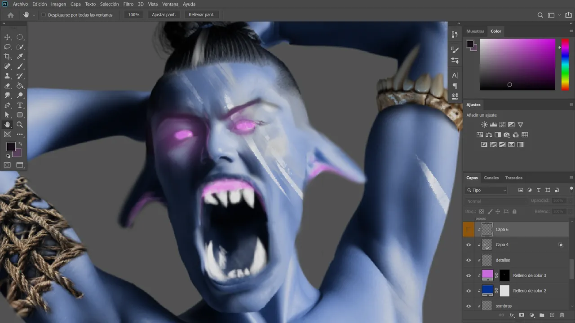
Task: Select the Brush tool
Action: pyautogui.click(x=20, y=66)
